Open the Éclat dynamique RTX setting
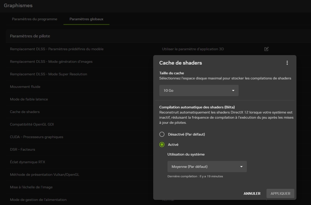This screenshot has width=311, height=205. tap(27, 162)
